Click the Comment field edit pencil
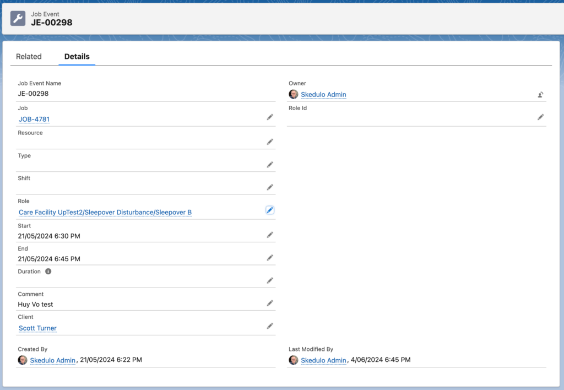The image size is (564, 390). click(x=270, y=303)
